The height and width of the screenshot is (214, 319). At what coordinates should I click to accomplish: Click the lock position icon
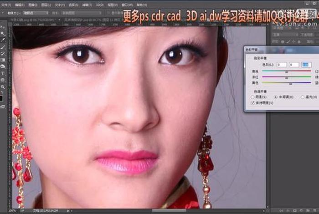293,42
